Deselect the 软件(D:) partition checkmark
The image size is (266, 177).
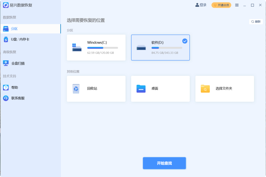coord(184,41)
